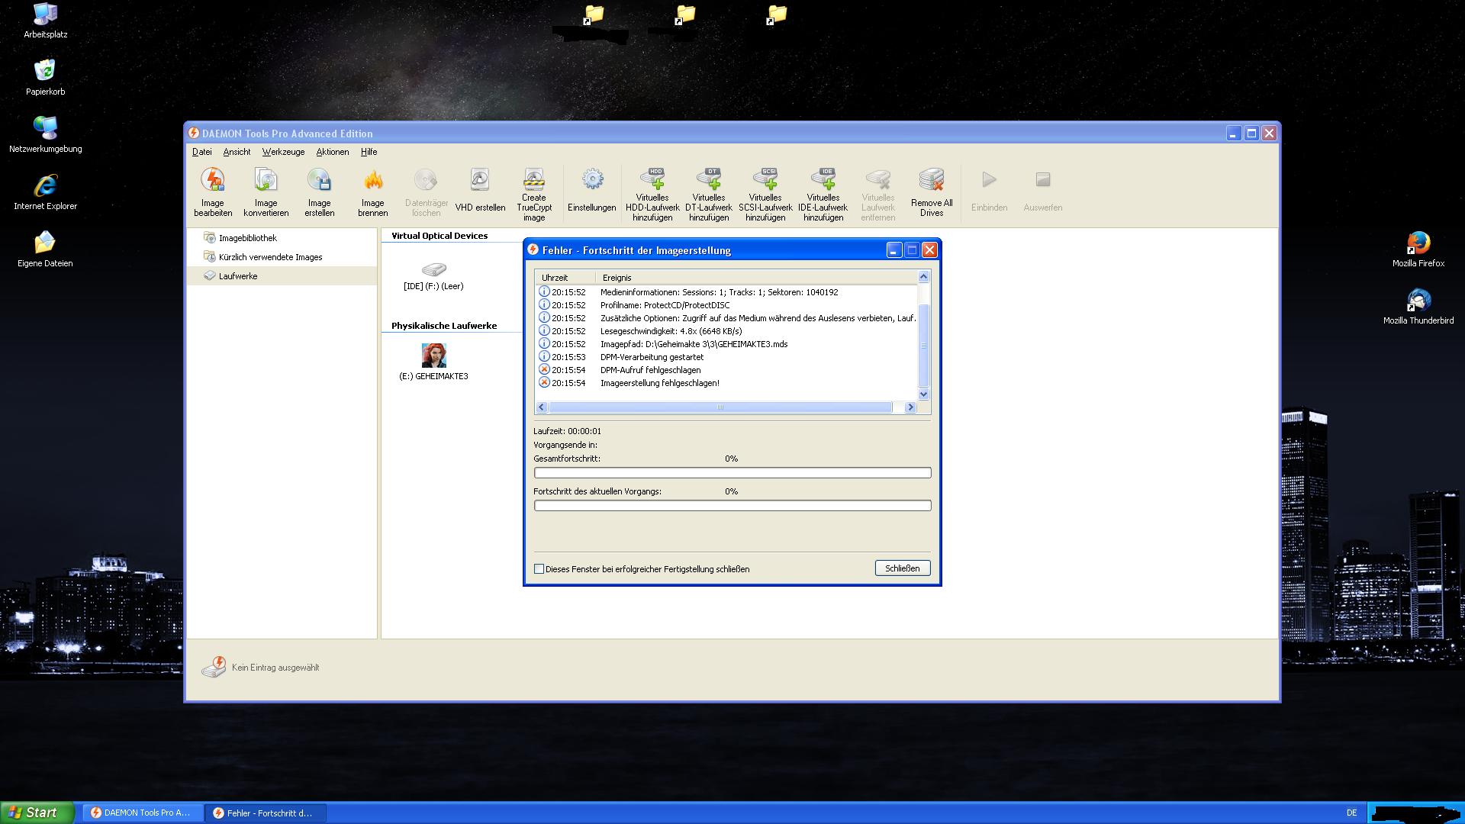Add Virtuelles DT-Laufwerk
This screenshot has height=824, width=1465.
coord(709,181)
